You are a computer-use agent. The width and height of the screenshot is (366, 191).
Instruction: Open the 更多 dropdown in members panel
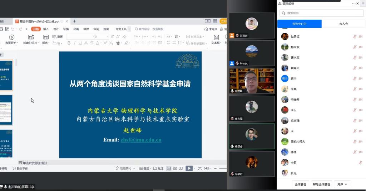click(342, 184)
